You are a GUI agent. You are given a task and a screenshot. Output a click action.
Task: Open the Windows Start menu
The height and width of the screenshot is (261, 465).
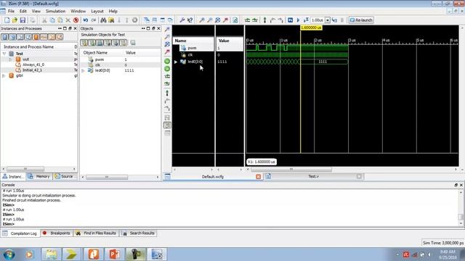pos(9,254)
